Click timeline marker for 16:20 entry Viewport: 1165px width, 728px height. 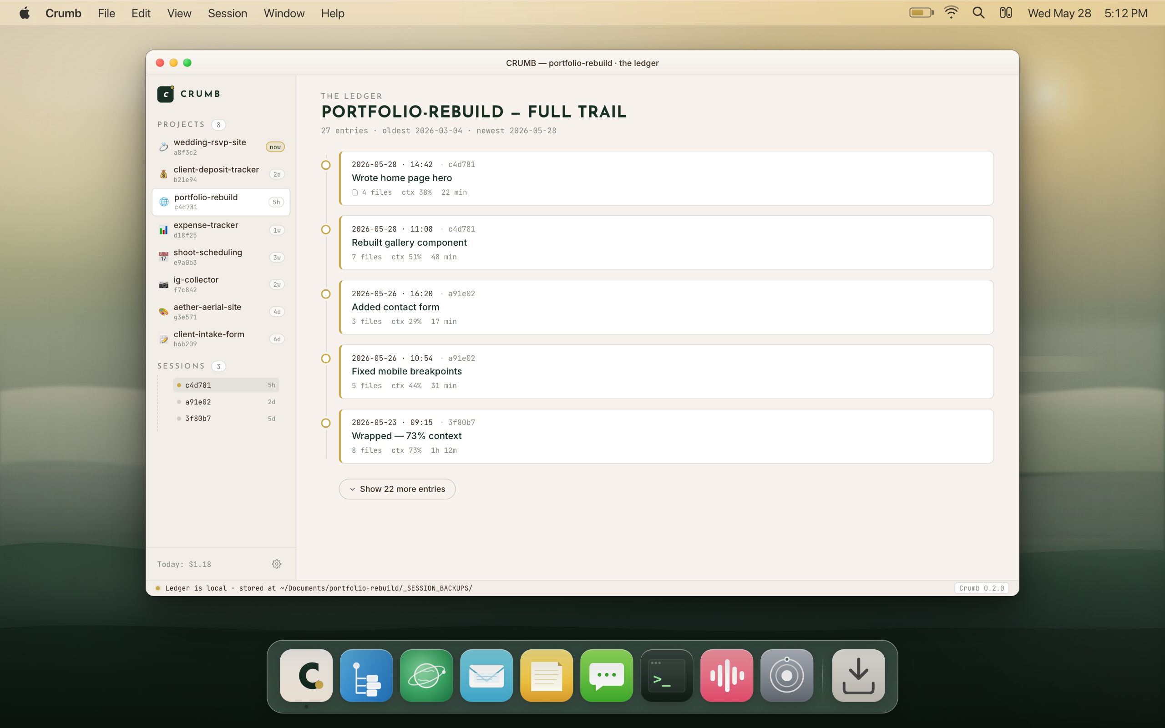tap(326, 294)
